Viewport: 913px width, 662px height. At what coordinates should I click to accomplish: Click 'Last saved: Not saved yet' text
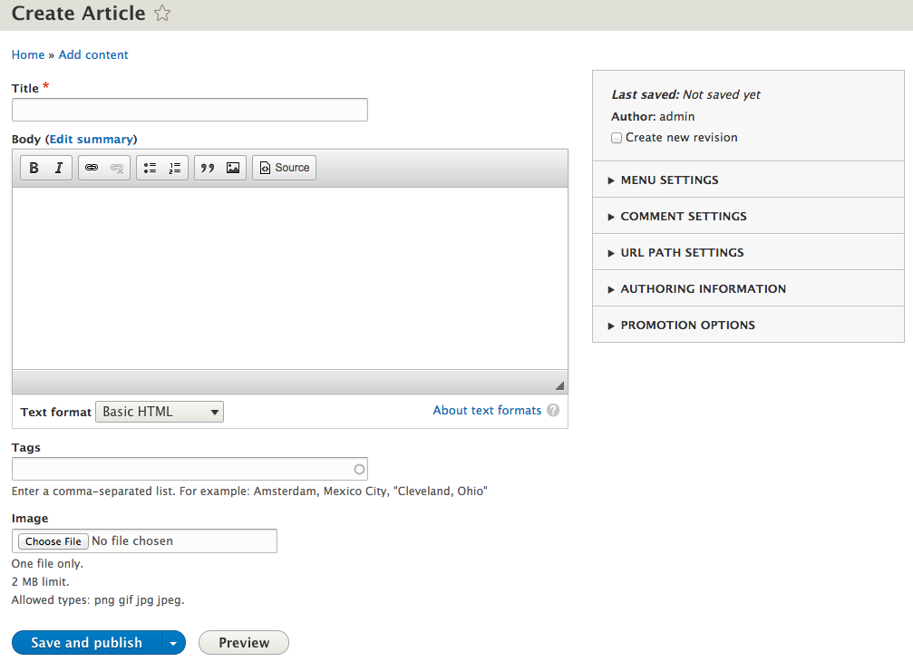(685, 94)
